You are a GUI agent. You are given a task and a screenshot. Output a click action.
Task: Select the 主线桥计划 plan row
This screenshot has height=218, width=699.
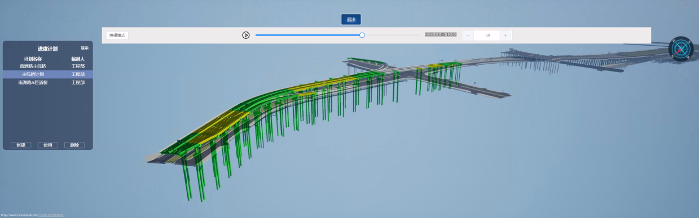click(47, 74)
